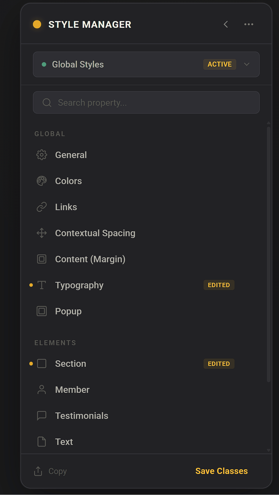Click the back chevron in the header

[x=226, y=24]
